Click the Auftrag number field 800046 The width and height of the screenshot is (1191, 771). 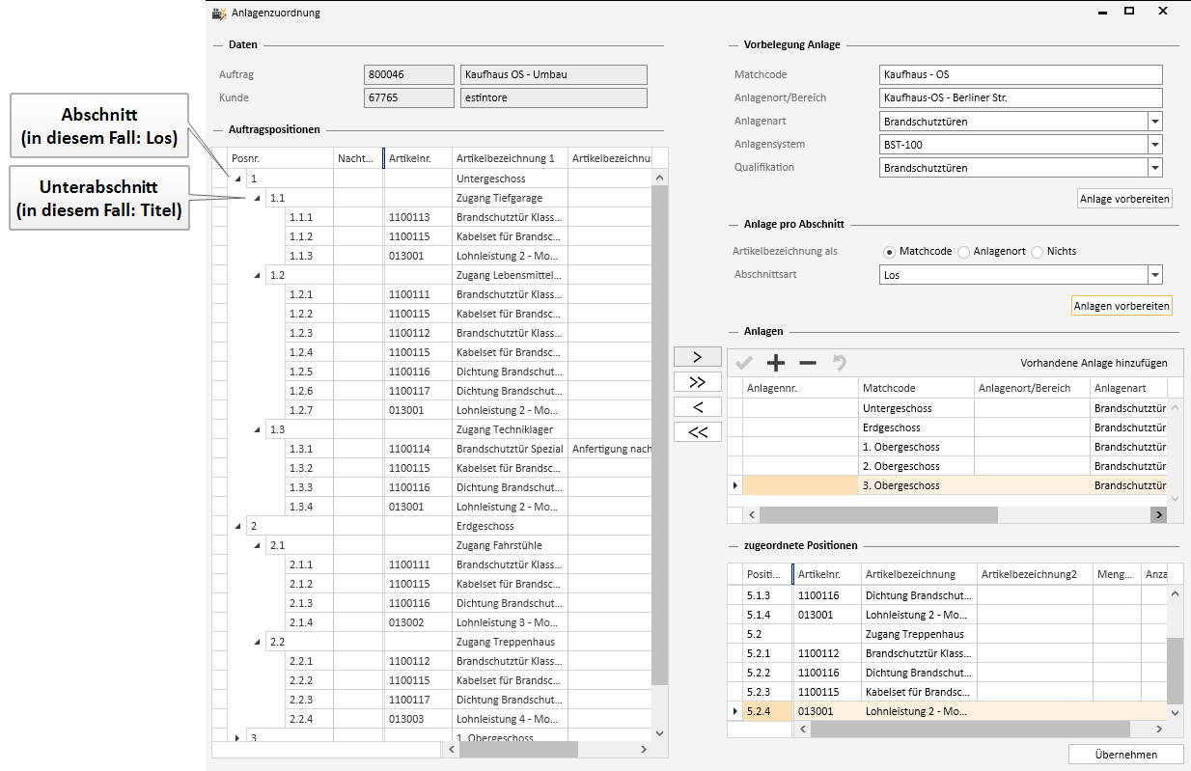409,74
